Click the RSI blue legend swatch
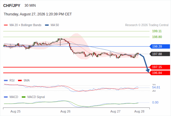This screenshot has width=171, height=116. 6,81
